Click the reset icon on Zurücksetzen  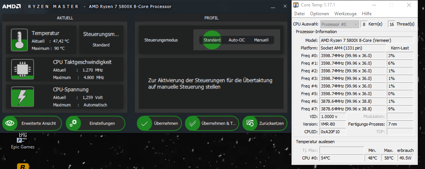[x=250, y=123]
